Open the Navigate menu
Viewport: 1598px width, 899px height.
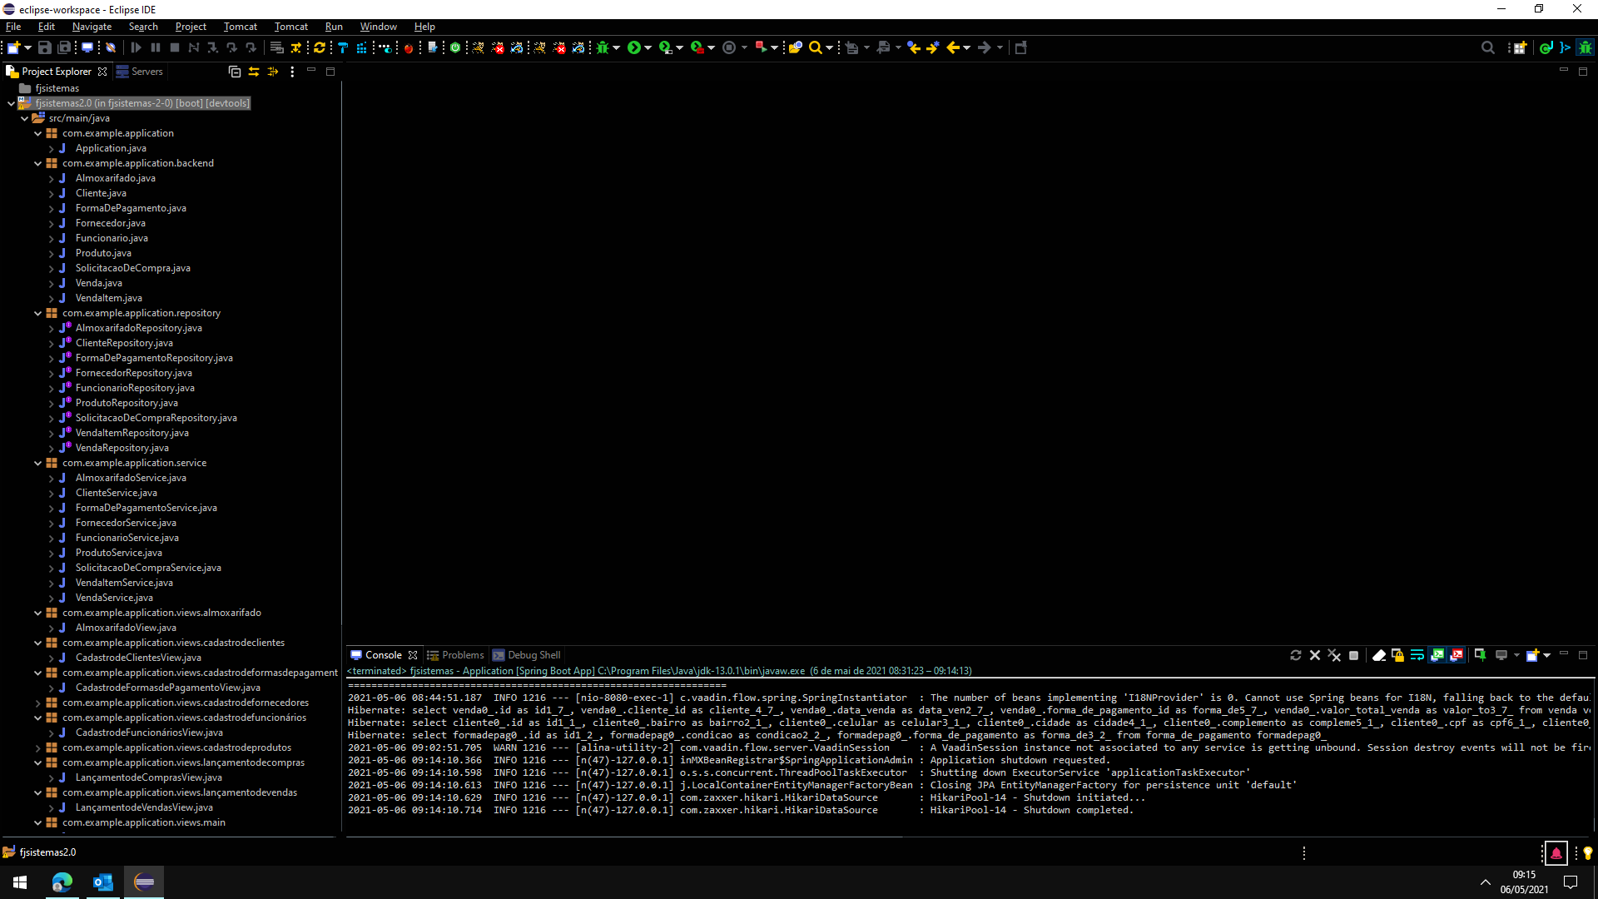point(92,27)
